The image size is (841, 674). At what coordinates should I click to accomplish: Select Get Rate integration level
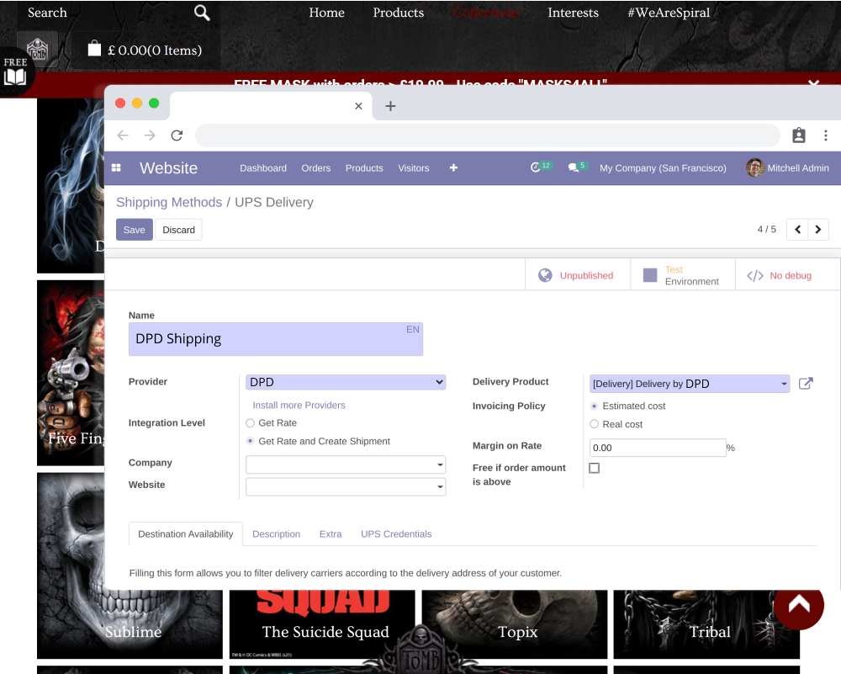(250, 423)
